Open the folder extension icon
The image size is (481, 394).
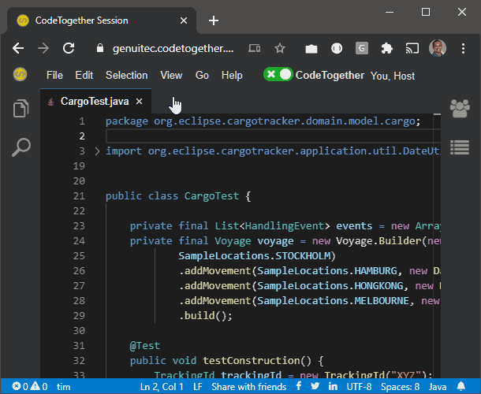(x=311, y=49)
